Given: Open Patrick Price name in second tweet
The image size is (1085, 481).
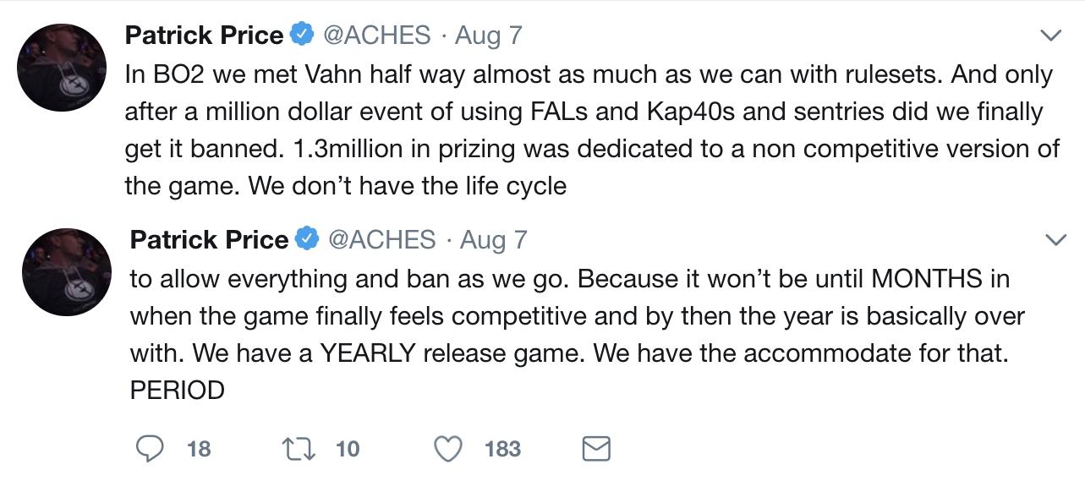Looking at the screenshot, I should point(209,240).
